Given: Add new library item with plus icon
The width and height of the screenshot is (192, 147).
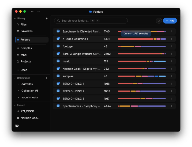Looking at the screenshot, I should point(46,18).
